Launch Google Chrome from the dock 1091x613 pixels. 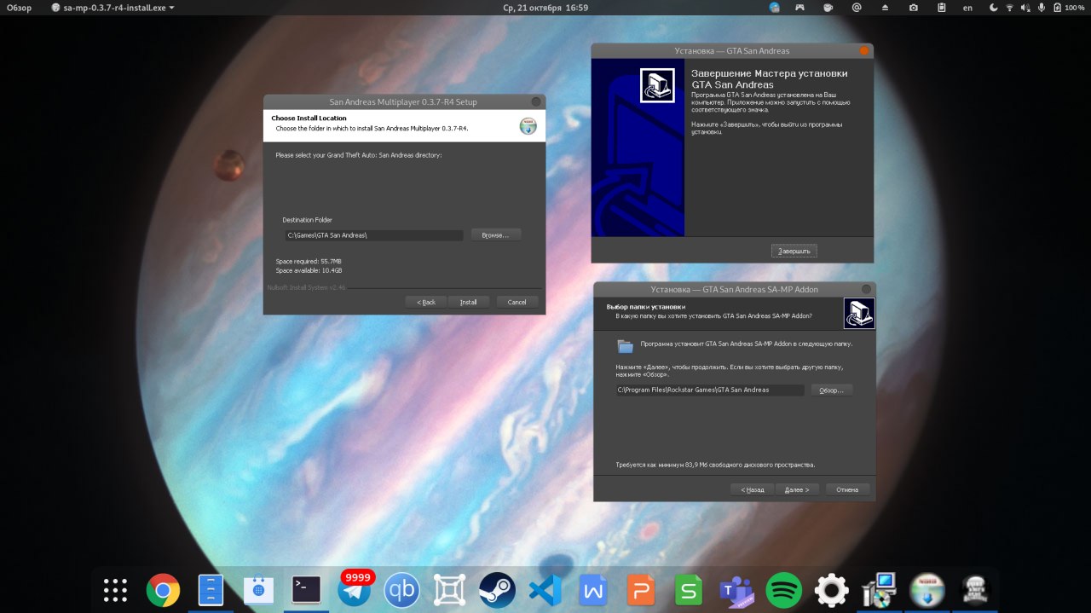pyautogui.click(x=163, y=590)
